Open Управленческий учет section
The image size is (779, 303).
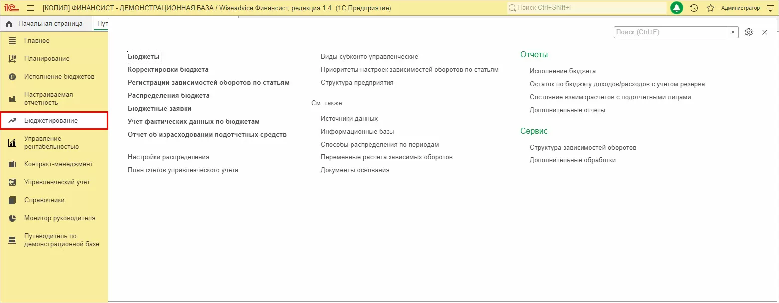coord(54,182)
